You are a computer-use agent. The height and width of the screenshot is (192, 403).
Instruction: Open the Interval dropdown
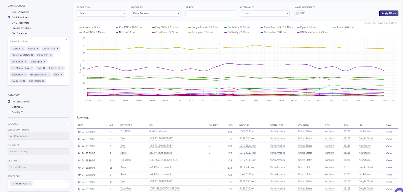click(x=265, y=14)
